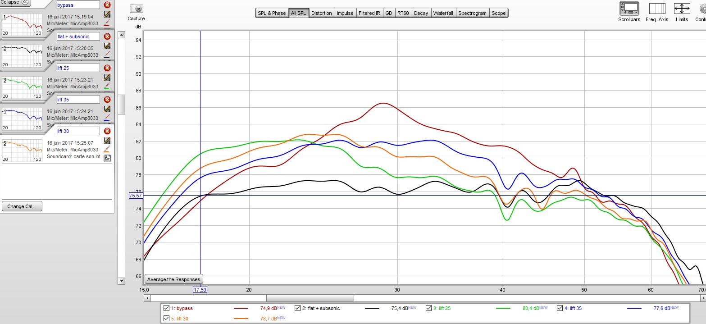Open the Waterfall tab
The width and height of the screenshot is (706, 324).
(443, 13)
